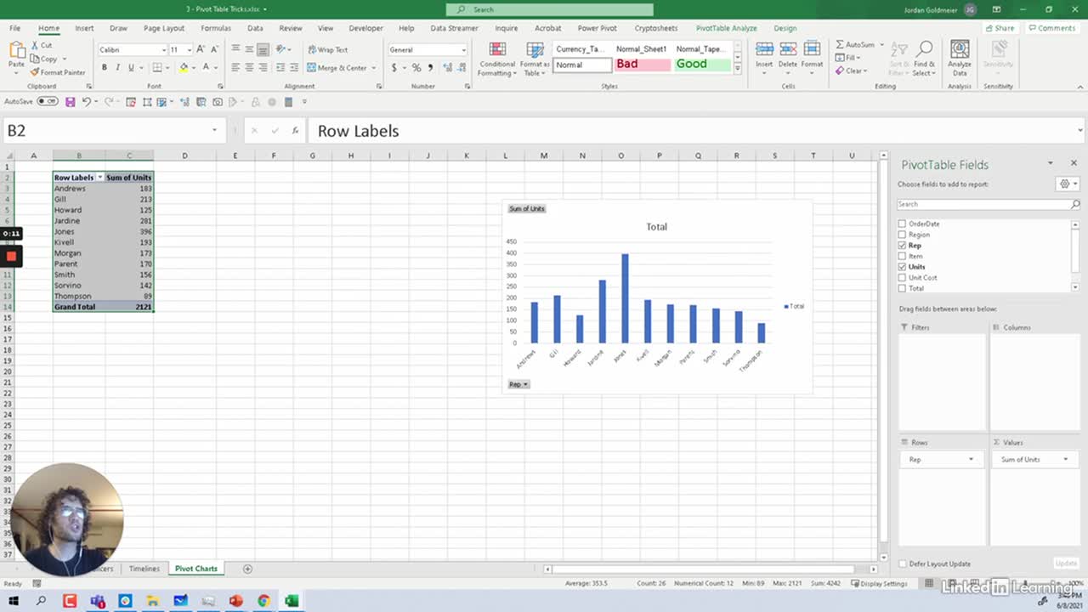Click the Display Settings status button

coord(878,583)
